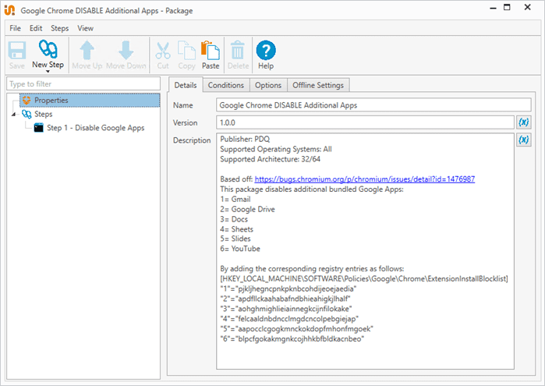Click the 'Publisher: PDQ' description line
The height and width of the screenshot is (386, 545).
point(245,139)
